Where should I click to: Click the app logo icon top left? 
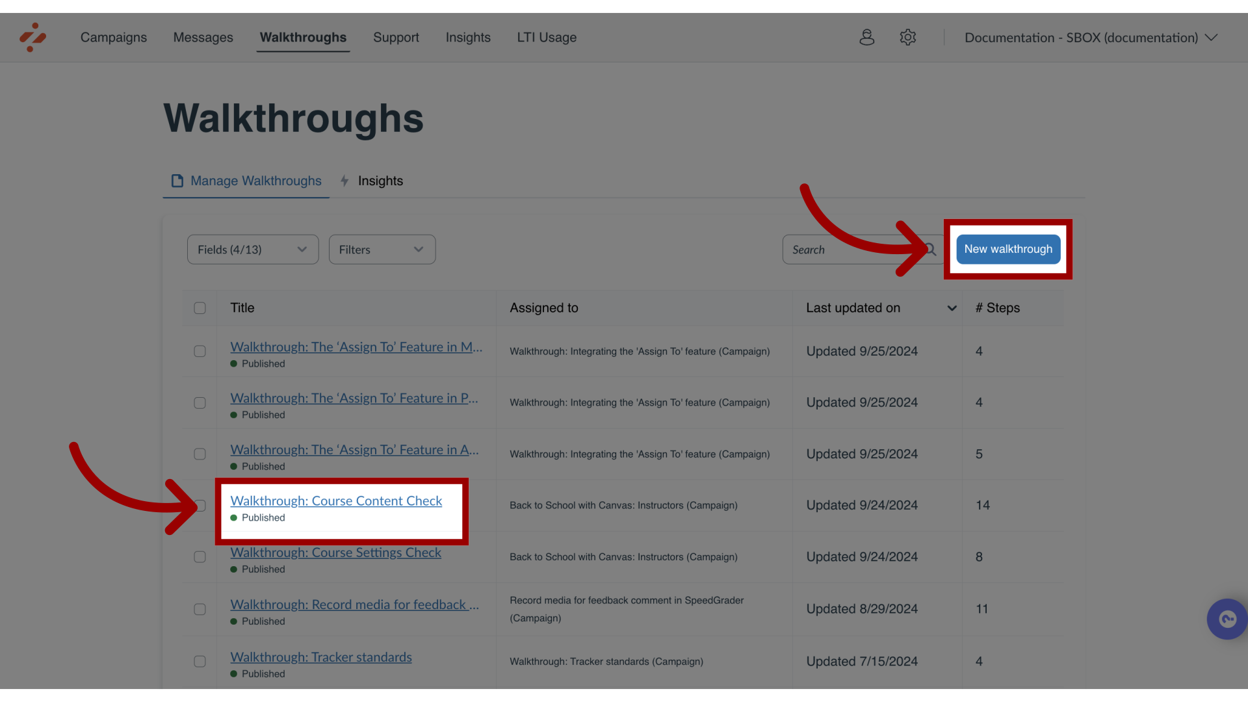coord(32,37)
